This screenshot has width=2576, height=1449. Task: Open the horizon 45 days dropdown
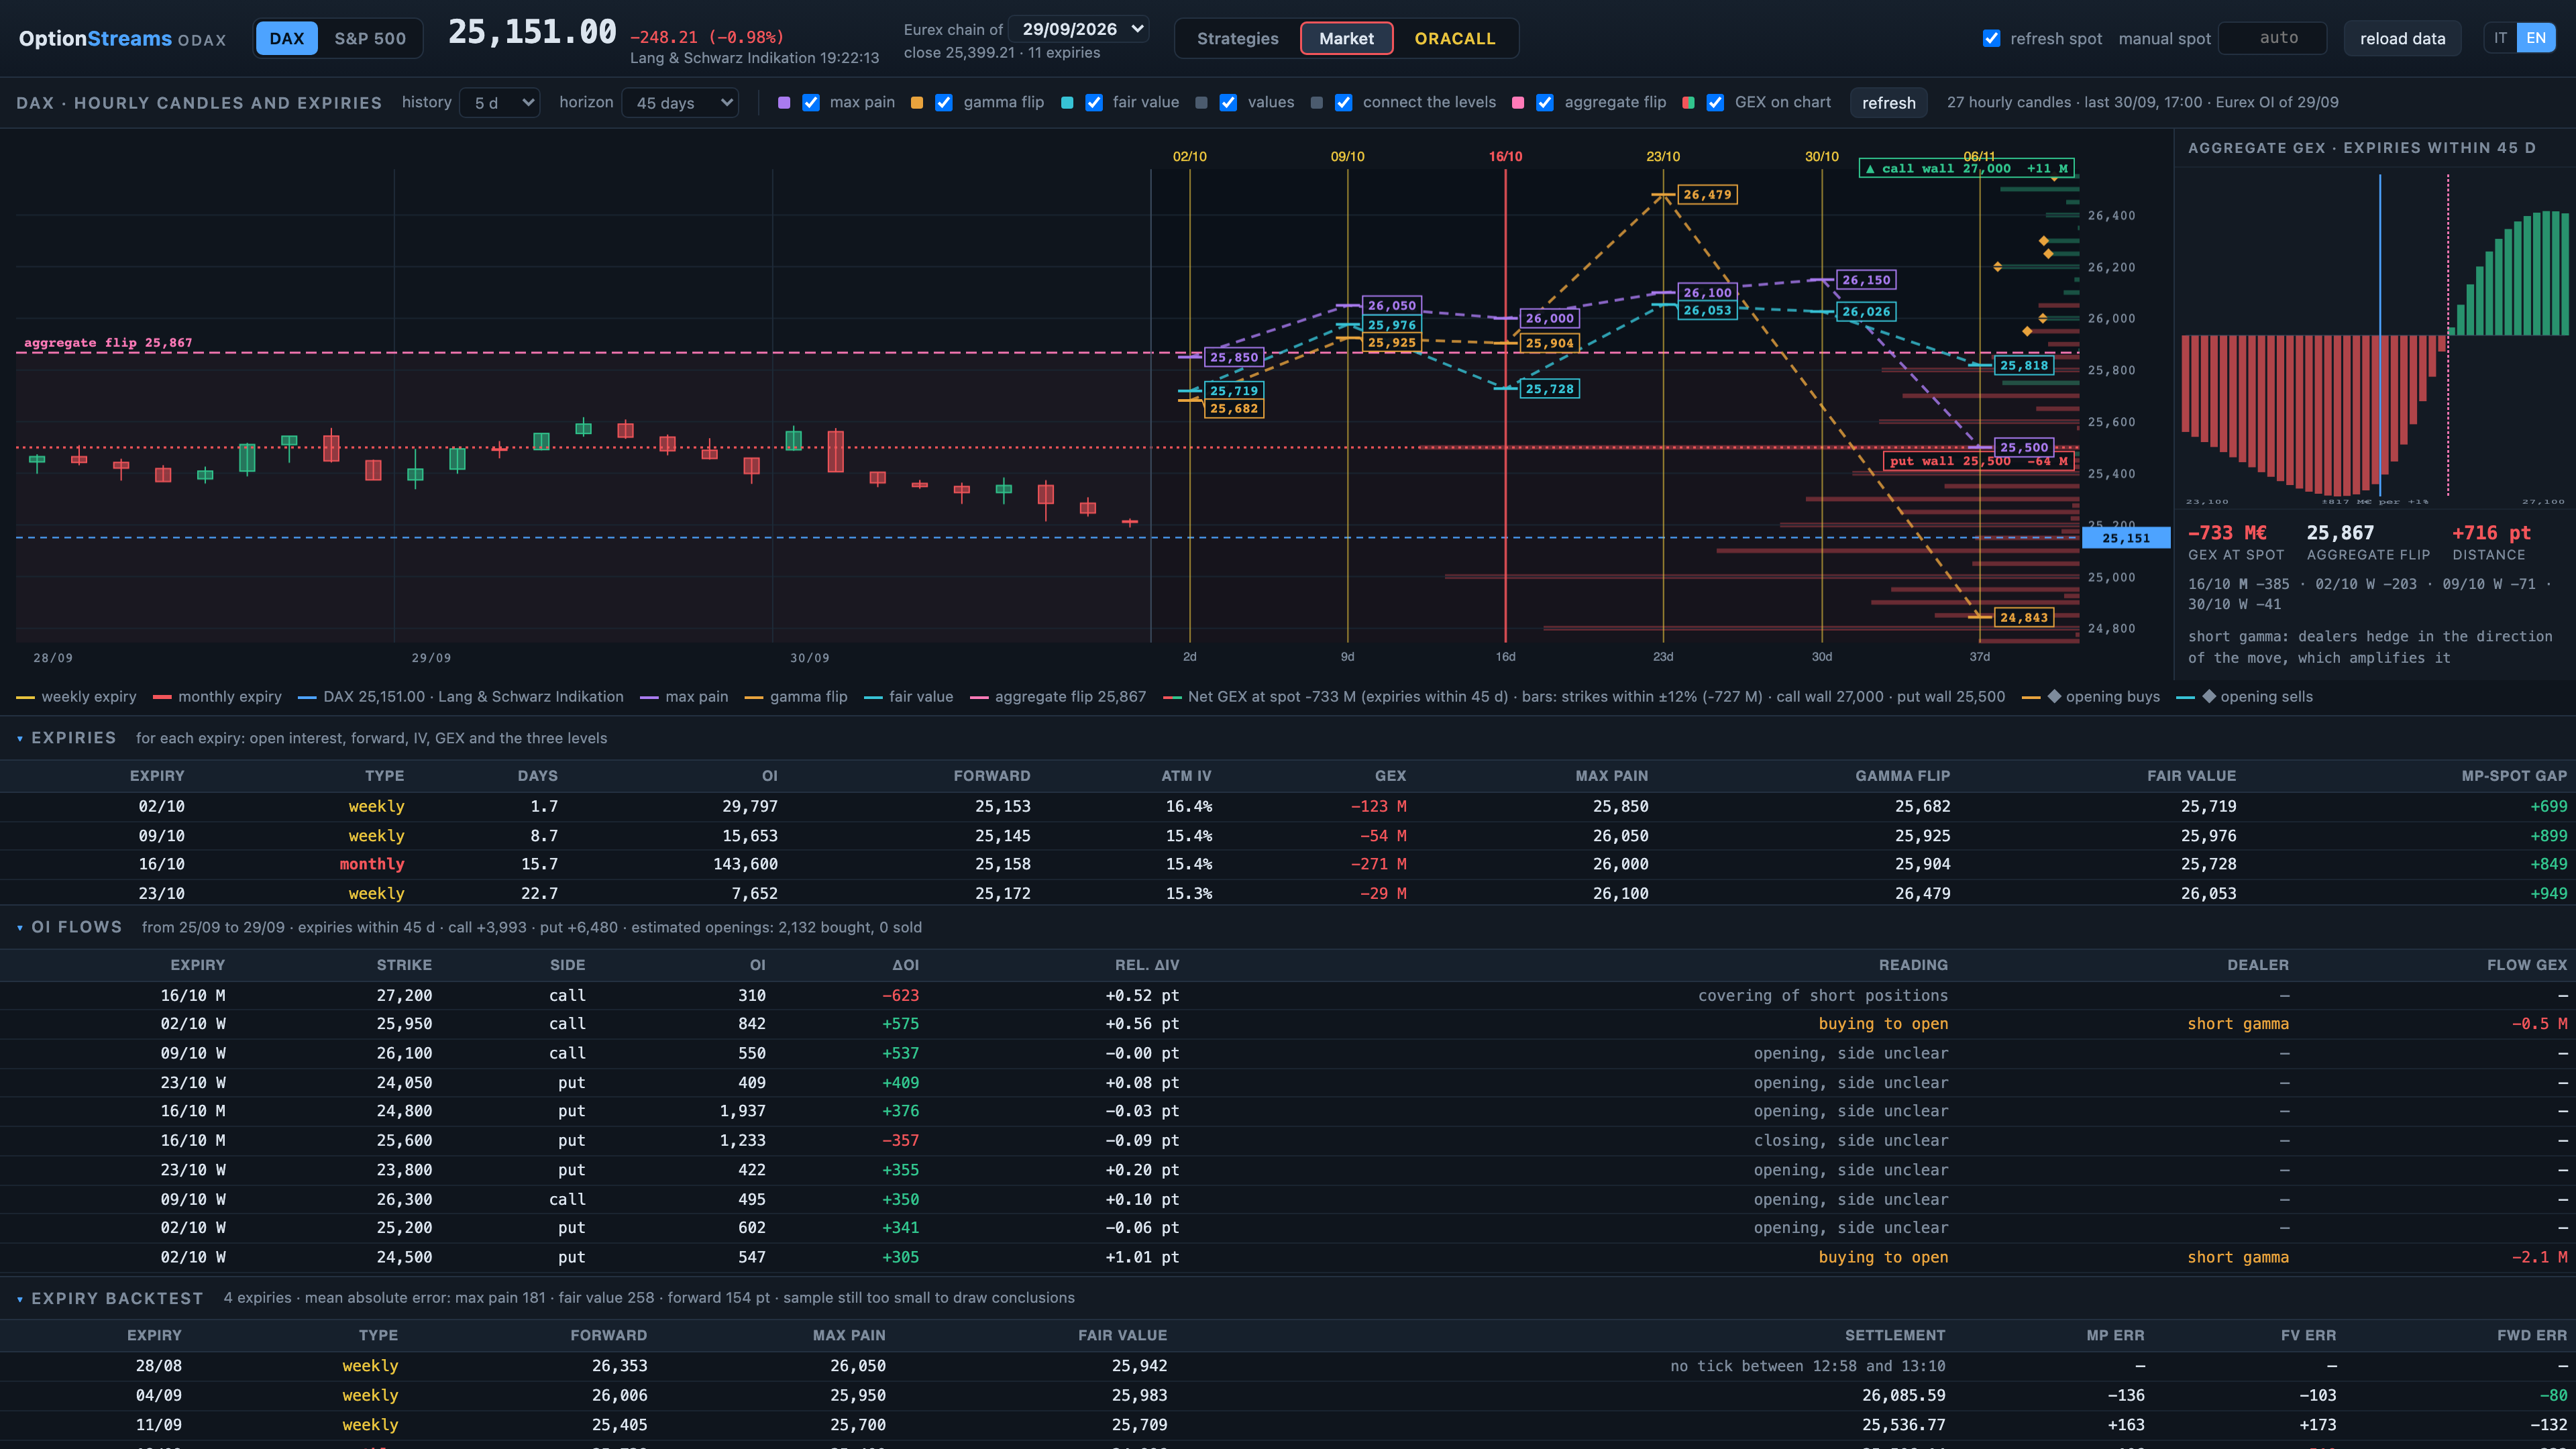click(680, 102)
